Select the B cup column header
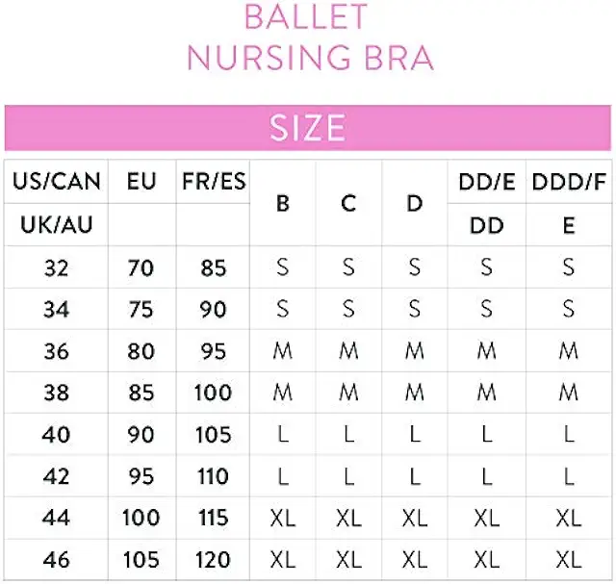This screenshot has width=616, height=584. pyautogui.click(x=283, y=203)
